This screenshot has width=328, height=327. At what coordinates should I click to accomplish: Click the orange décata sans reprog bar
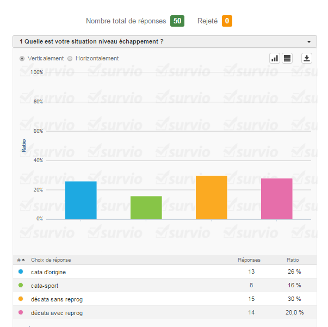[211, 197]
